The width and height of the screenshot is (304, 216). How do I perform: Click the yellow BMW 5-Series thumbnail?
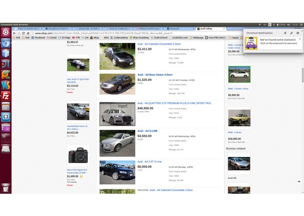[239, 118]
